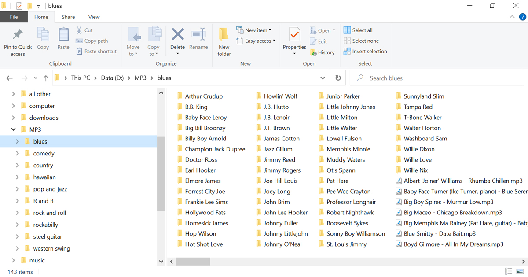Create a New folder via ribbon icon
Screen dimensions: 528x277
(224, 34)
